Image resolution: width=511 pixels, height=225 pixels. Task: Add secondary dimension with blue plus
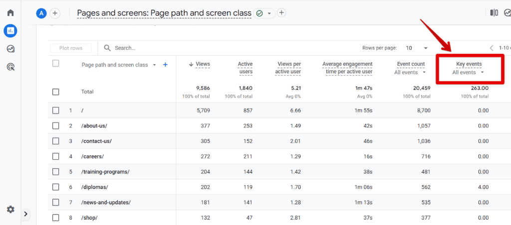pyautogui.click(x=165, y=65)
